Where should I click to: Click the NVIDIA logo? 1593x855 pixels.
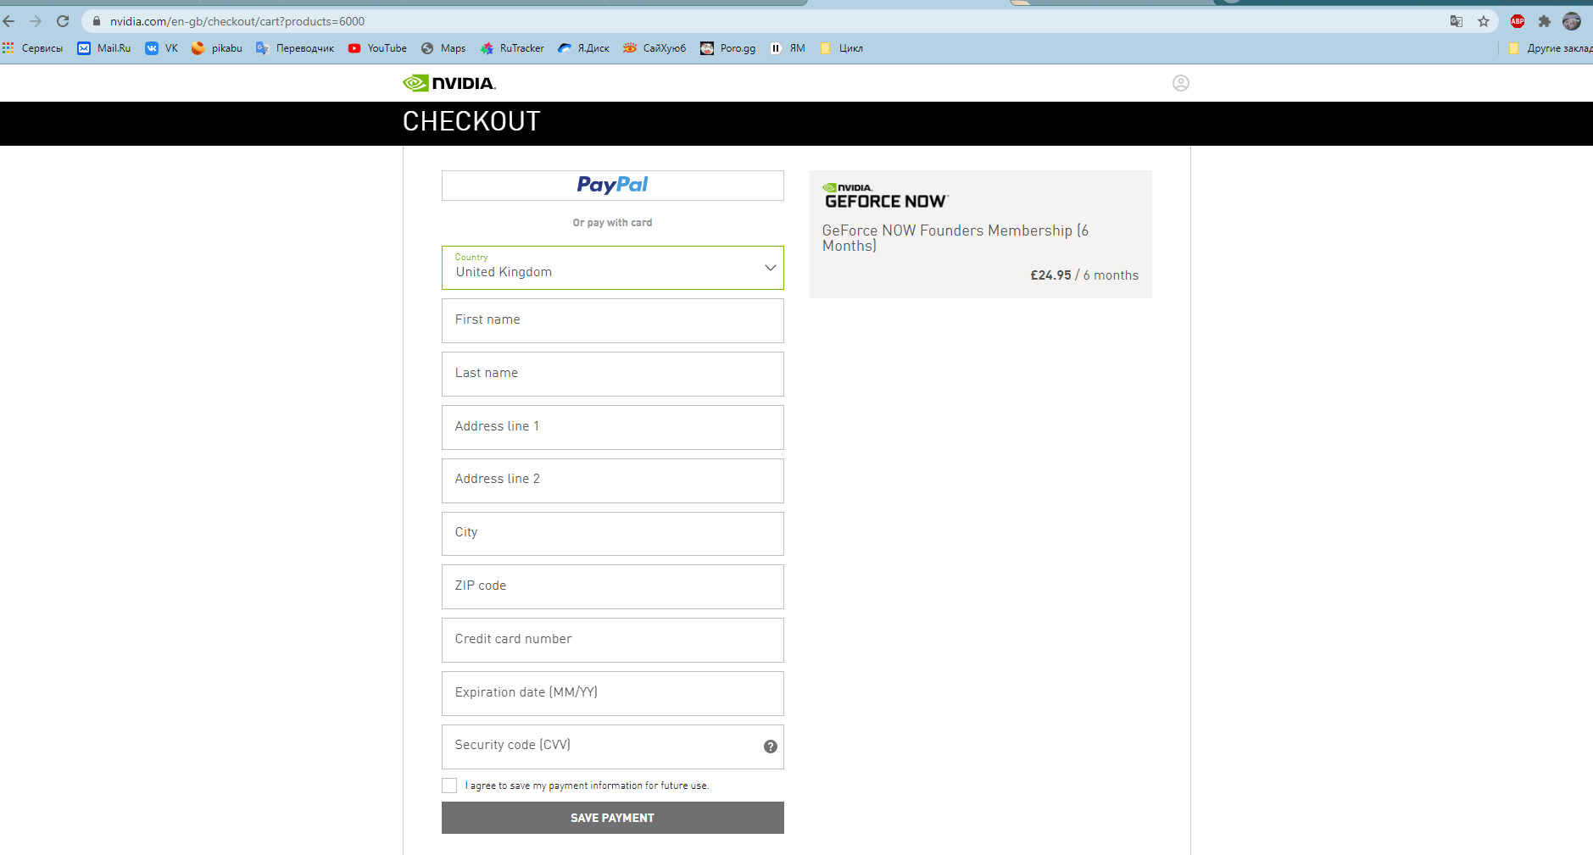449,83
